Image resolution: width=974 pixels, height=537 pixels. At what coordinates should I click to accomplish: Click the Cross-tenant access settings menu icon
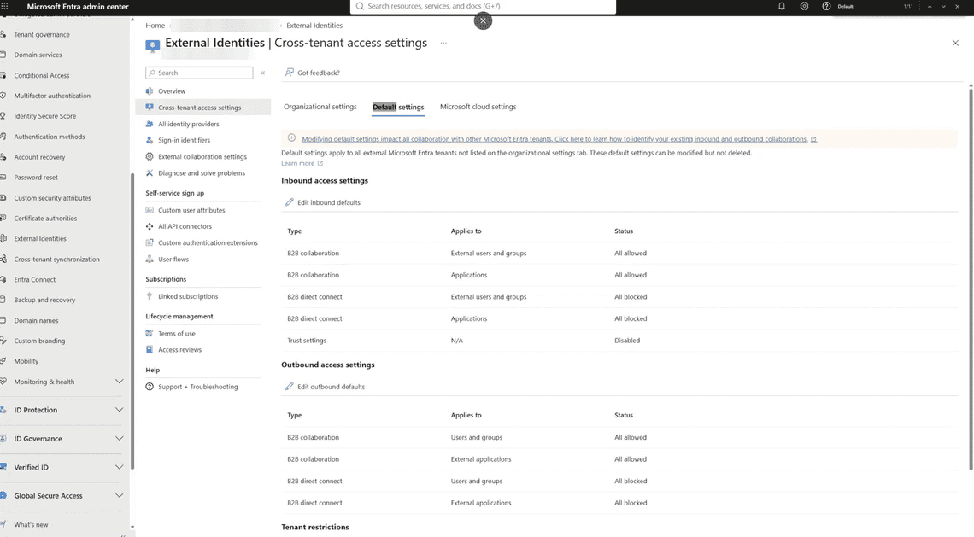(150, 108)
